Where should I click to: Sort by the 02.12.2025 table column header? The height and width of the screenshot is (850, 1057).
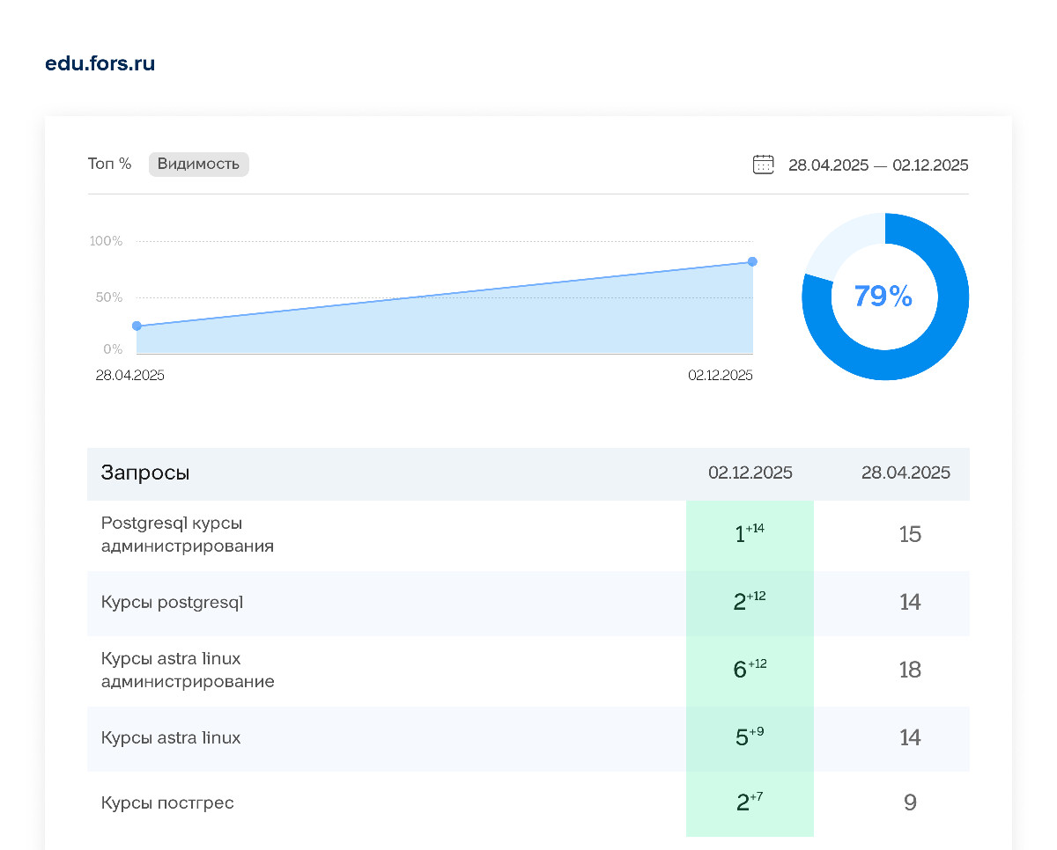coord(750,473)
